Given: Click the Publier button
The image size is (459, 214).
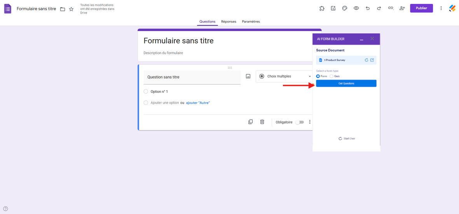Looking at the screenshot, I should tap(421, 8).
